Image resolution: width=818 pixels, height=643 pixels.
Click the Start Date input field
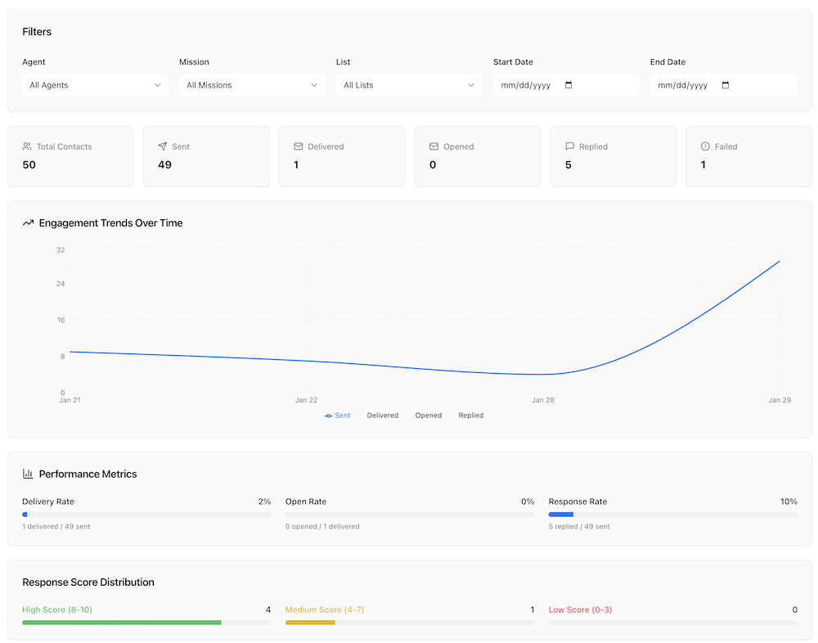tap(567, 85)
